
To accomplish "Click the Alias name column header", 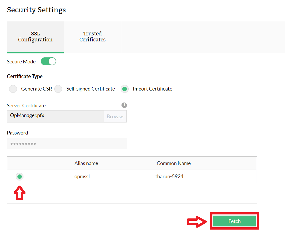I will pos(86,163).
